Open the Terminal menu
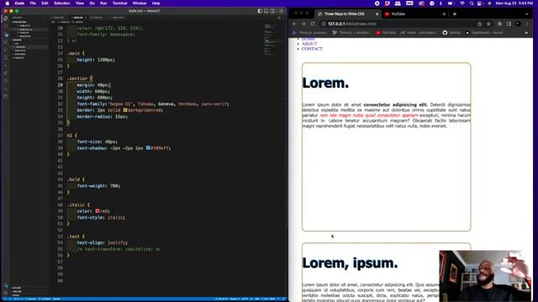This screenshot has width=538, height=302. point(119,3)
